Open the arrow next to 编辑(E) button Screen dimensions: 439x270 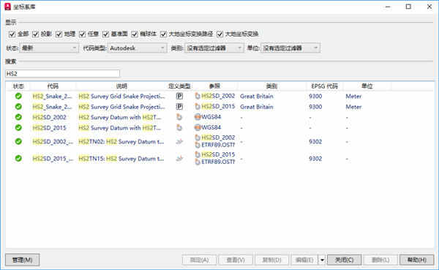(x=322, y=260)
